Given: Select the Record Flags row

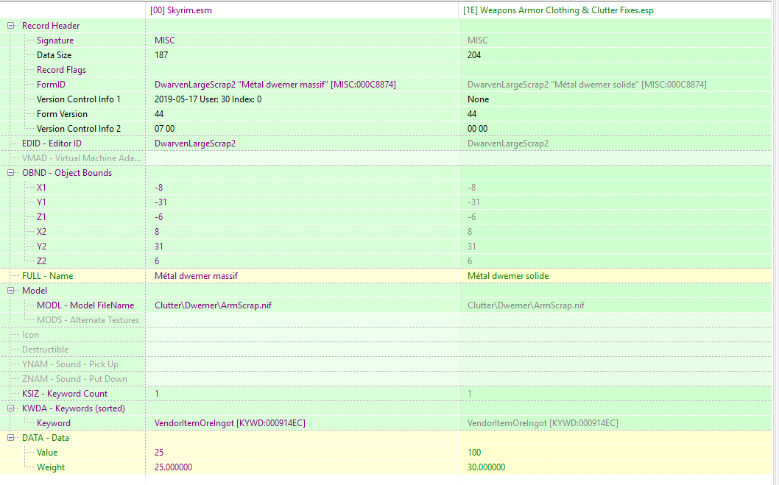Looking at the screenshot, I should 61,70.
